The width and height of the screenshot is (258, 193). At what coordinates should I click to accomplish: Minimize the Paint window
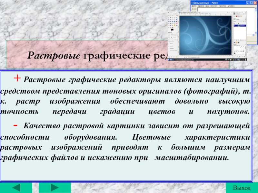(x=248, y=3)
